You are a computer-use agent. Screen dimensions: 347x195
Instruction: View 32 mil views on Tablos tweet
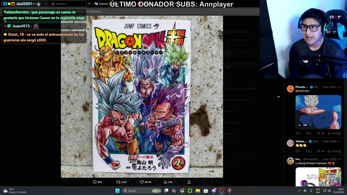pyautogui.click(x=333, y=151)
